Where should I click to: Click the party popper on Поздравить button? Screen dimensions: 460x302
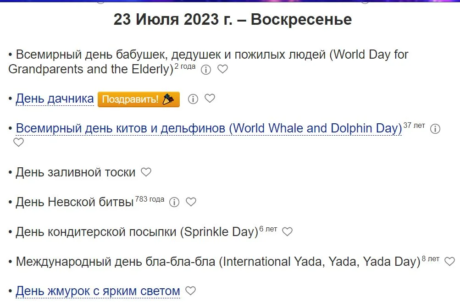168,99
